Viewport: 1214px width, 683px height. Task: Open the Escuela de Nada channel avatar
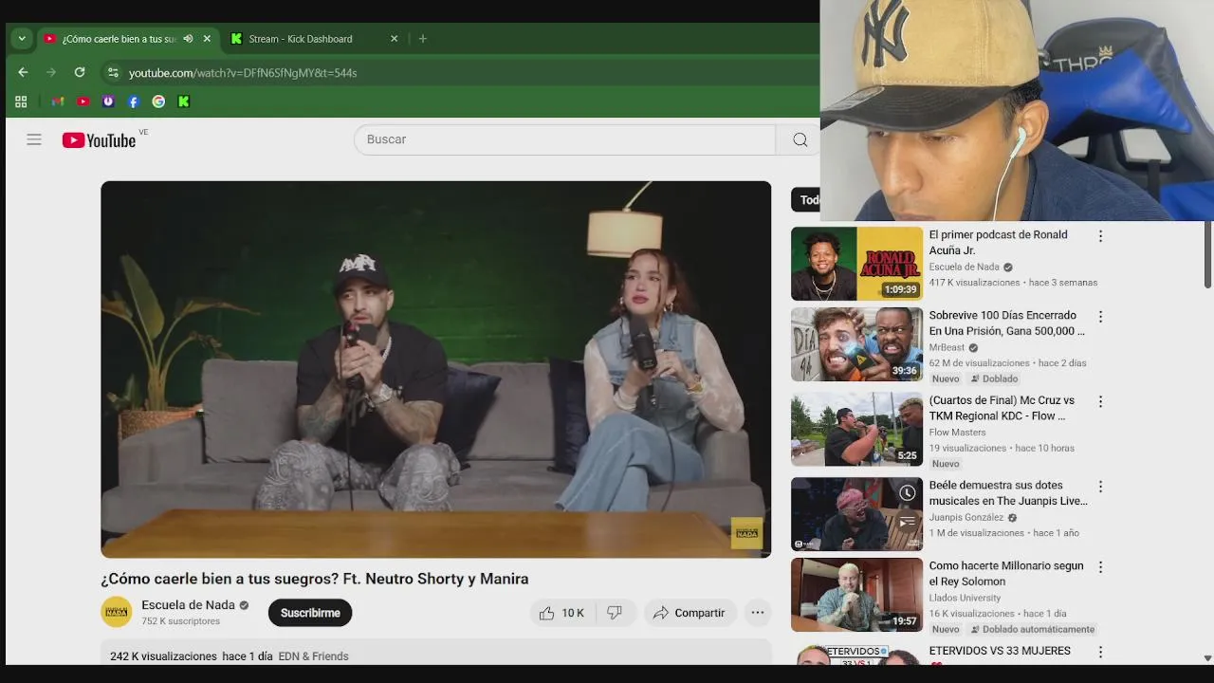[117, 612]
